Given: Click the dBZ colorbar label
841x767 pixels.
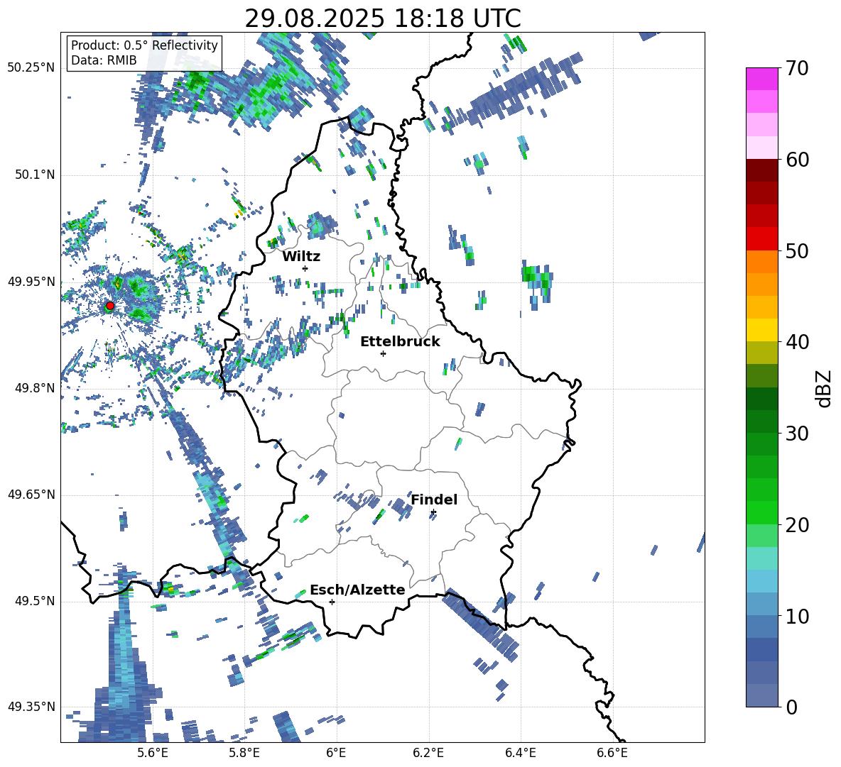Looking at the screenshot, I should coord(825,388).
